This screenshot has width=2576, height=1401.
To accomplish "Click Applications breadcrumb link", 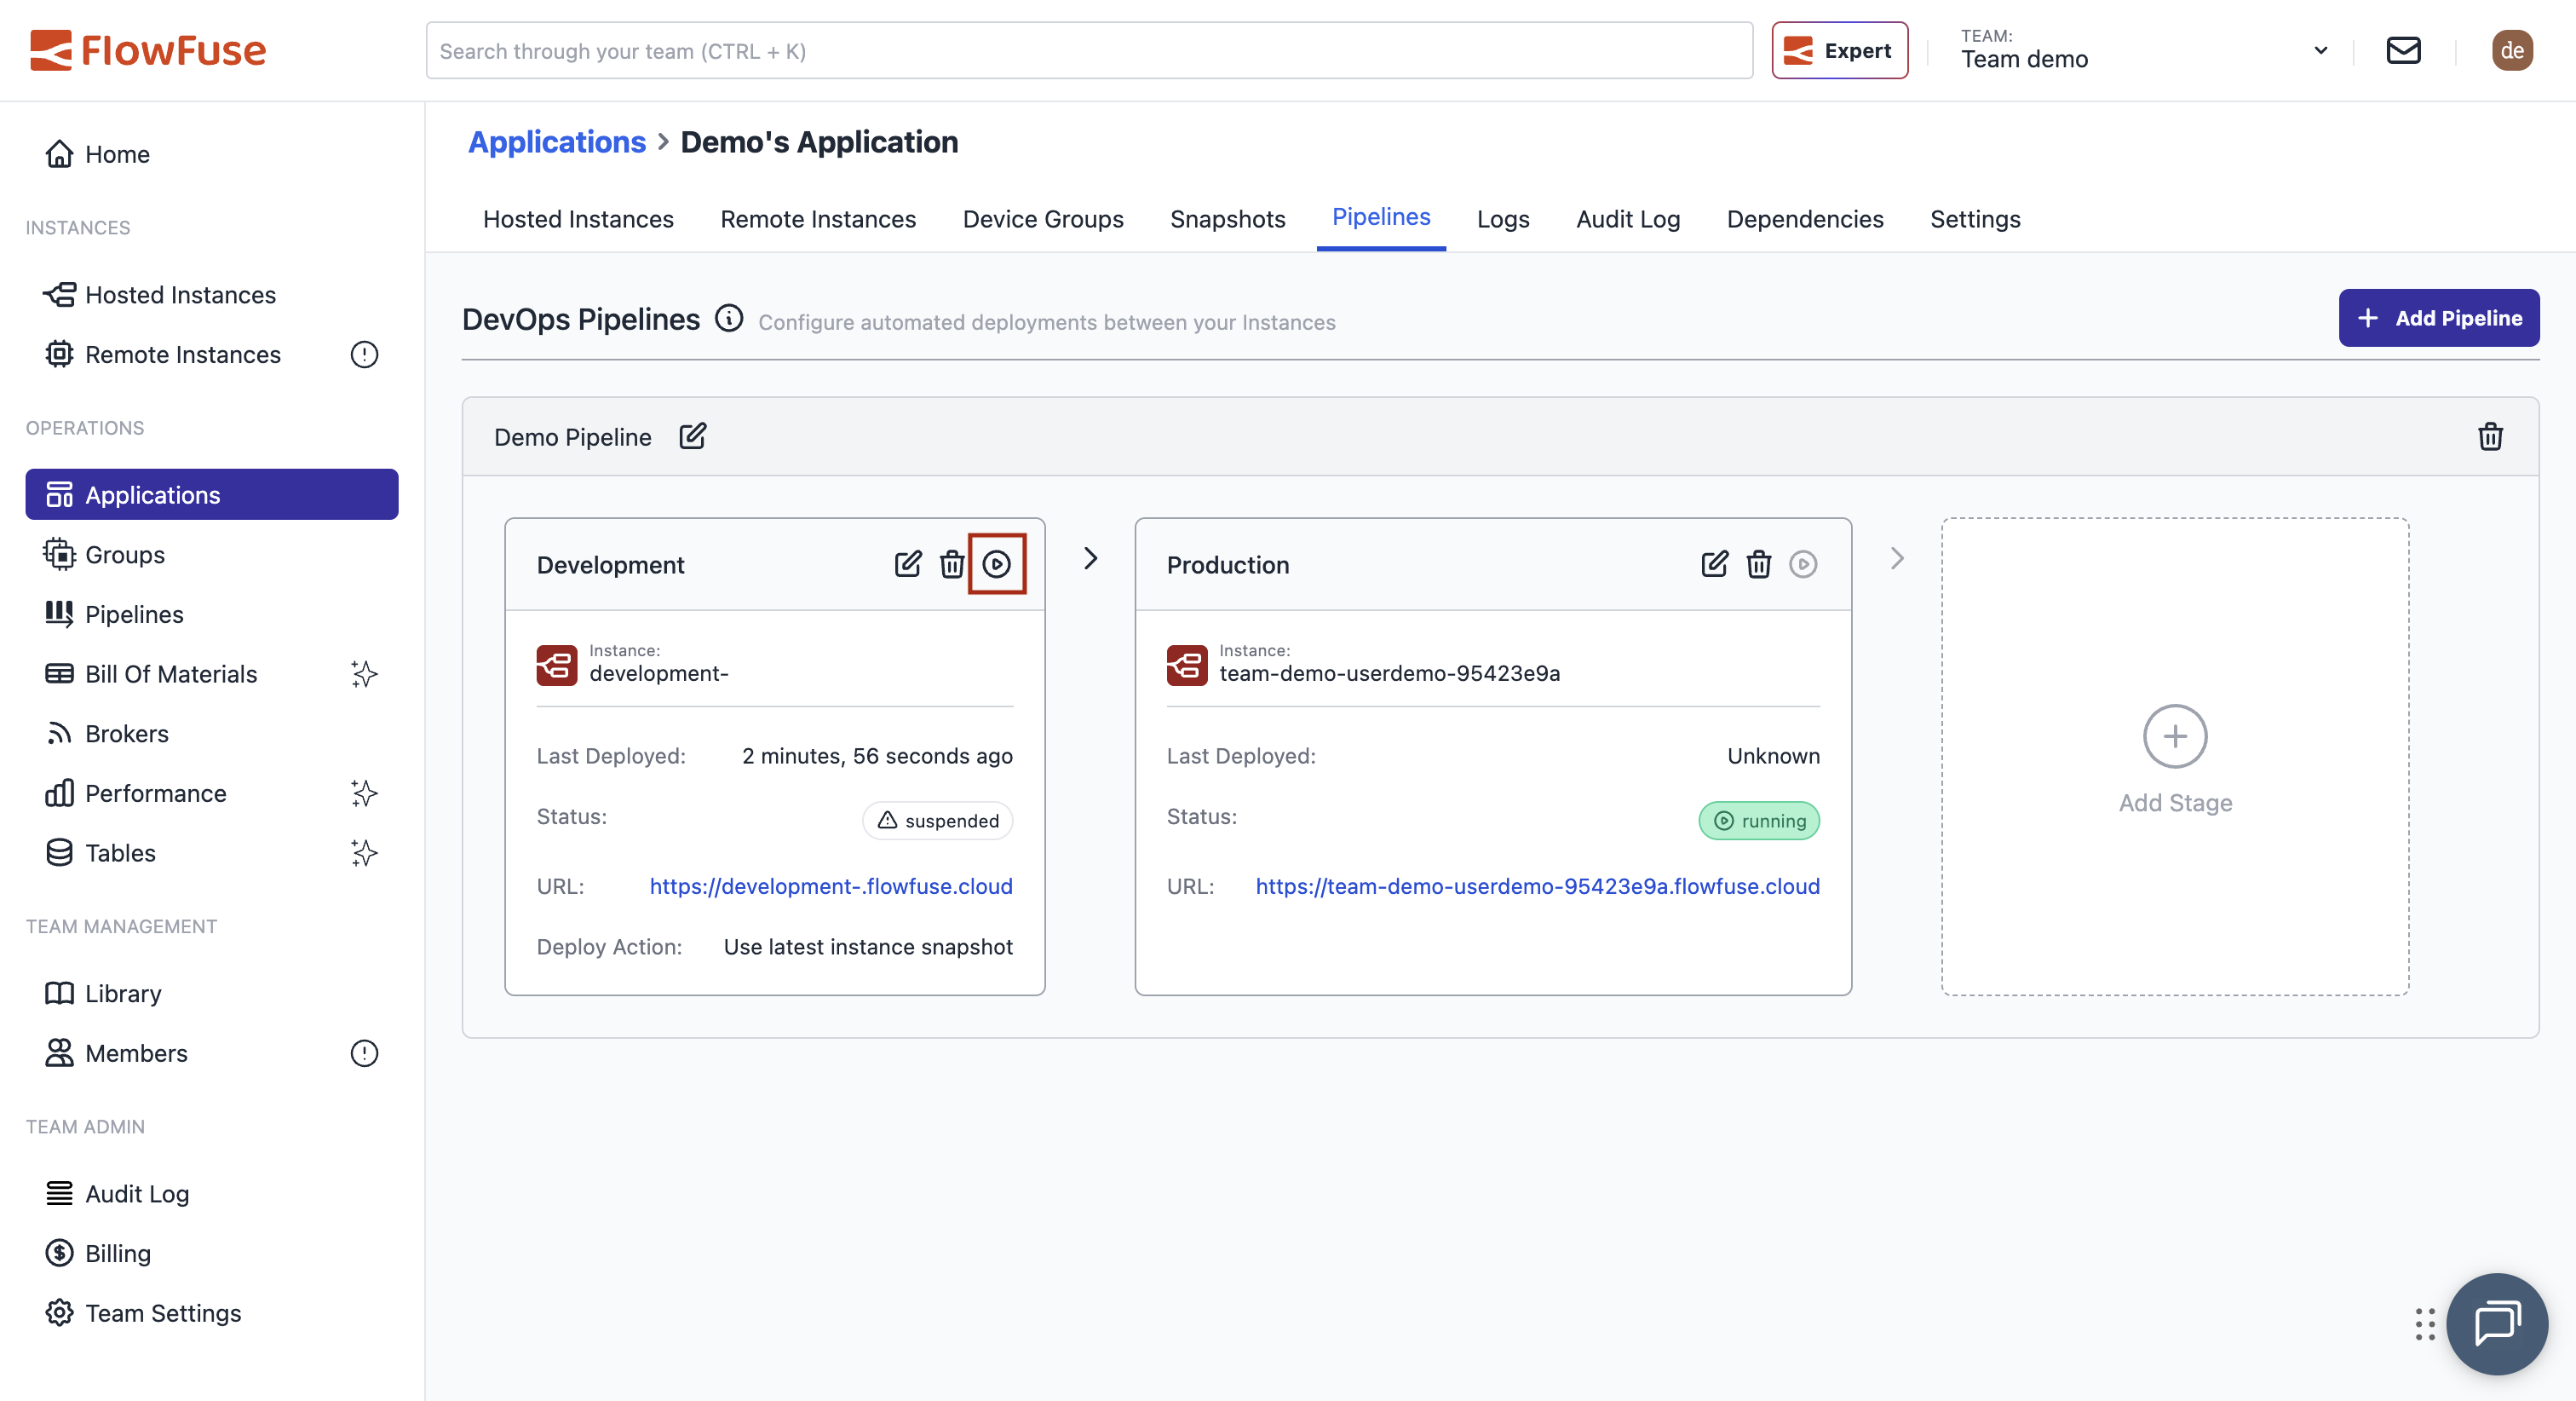I will click(557, 142).
